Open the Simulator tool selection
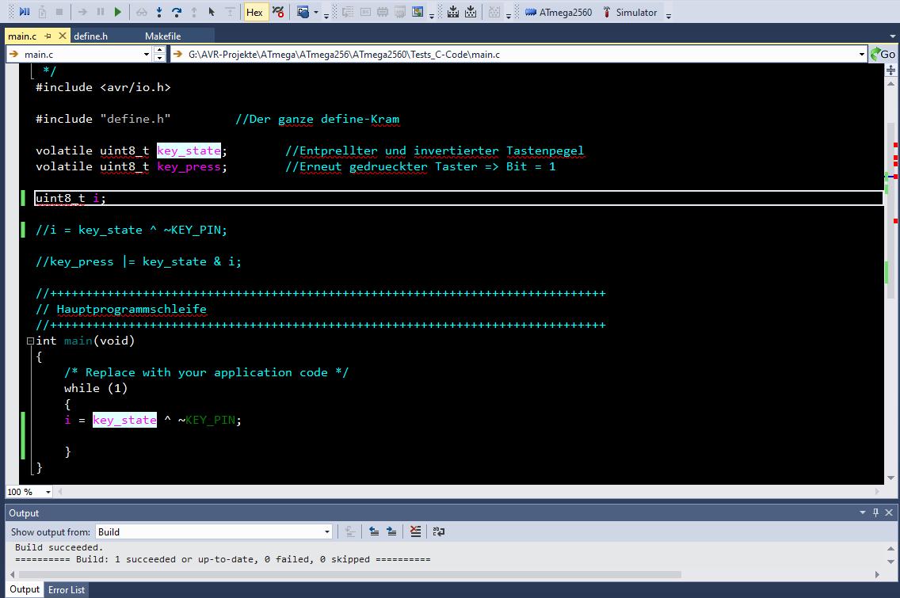This screenshot has height=598, width=900. click(x=630, y=12)
